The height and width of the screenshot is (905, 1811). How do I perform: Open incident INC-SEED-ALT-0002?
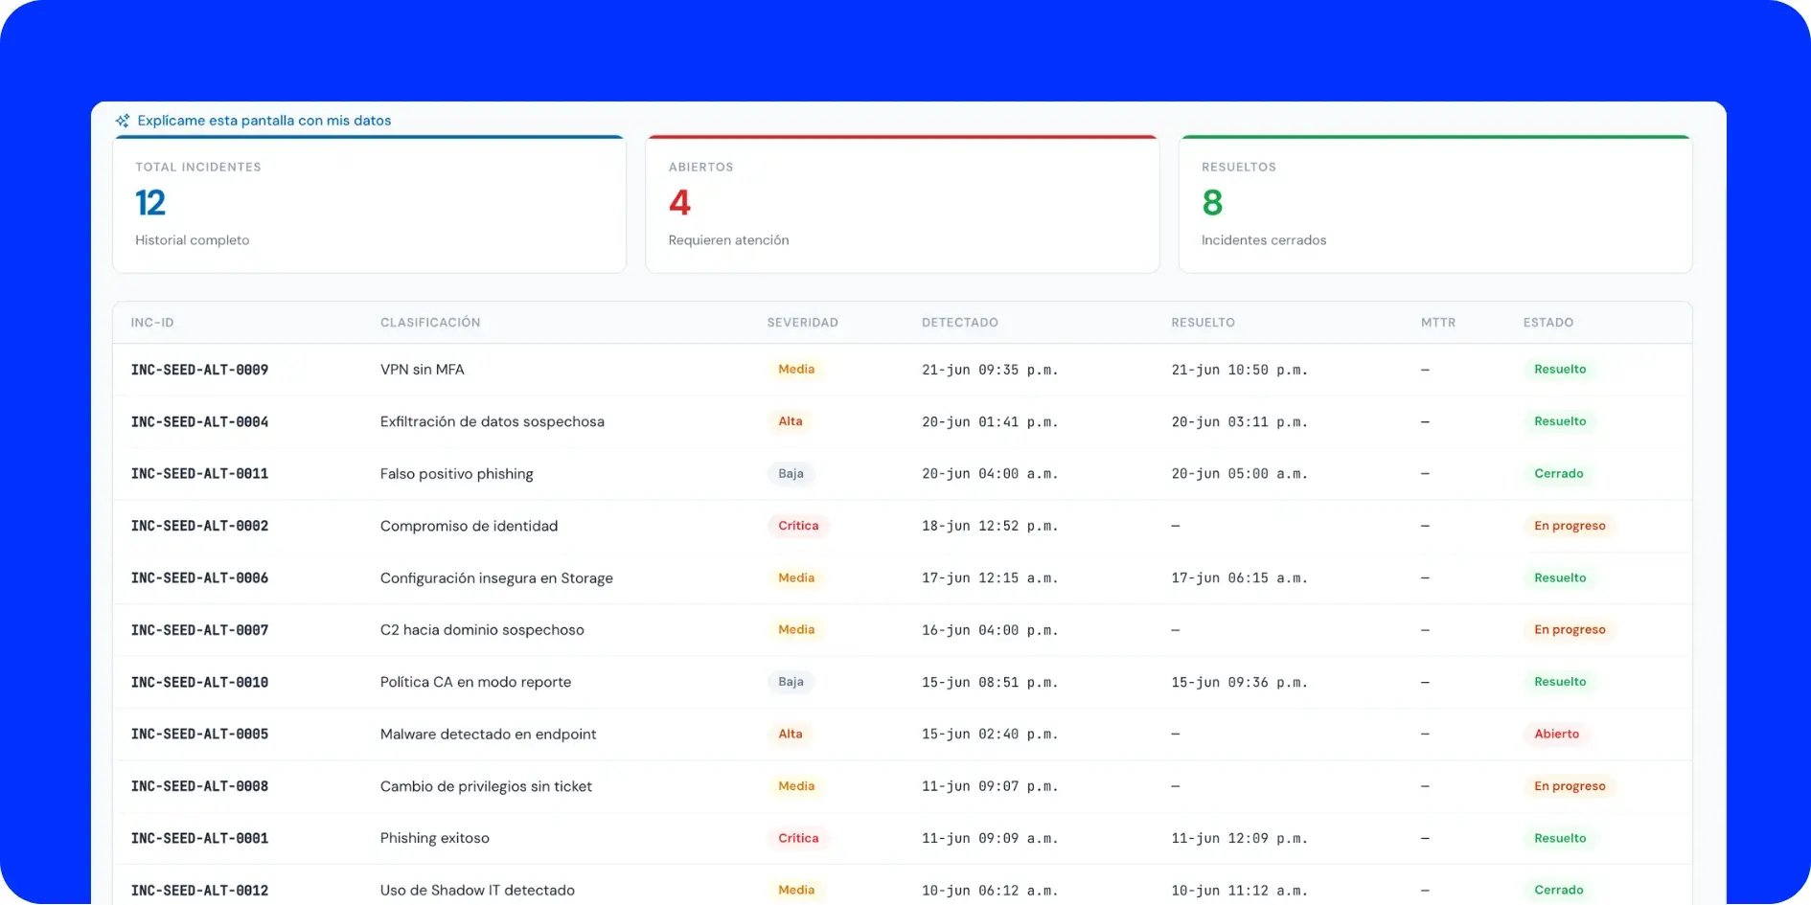[x=199, y=526]
